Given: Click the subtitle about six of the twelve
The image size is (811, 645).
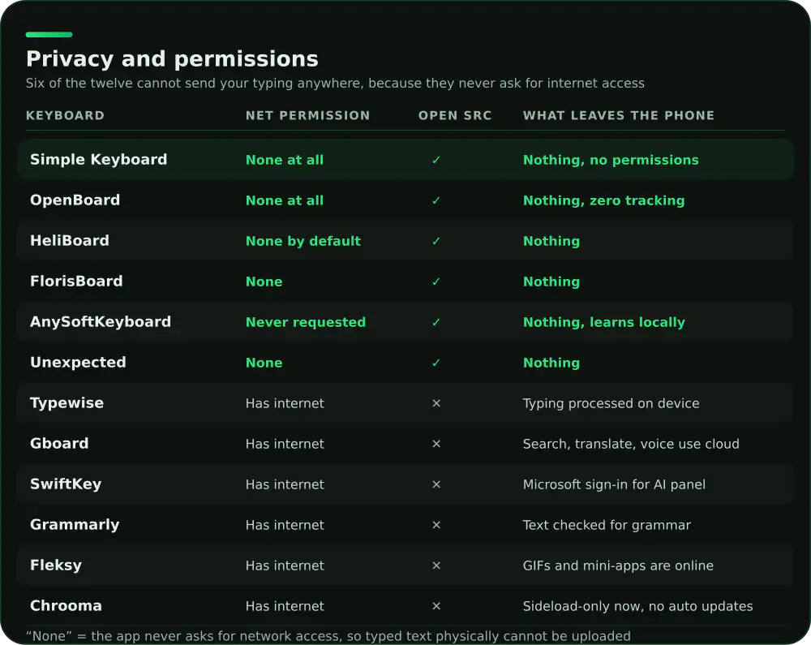Looking at the screenshot, I should click(335, 84).
